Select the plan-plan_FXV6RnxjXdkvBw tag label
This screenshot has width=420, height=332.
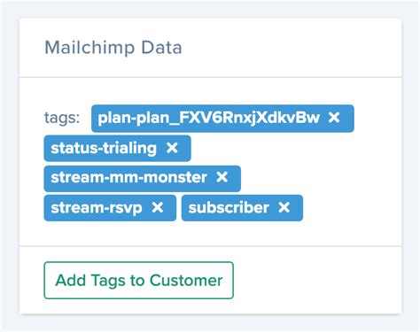tap(209, 118)
